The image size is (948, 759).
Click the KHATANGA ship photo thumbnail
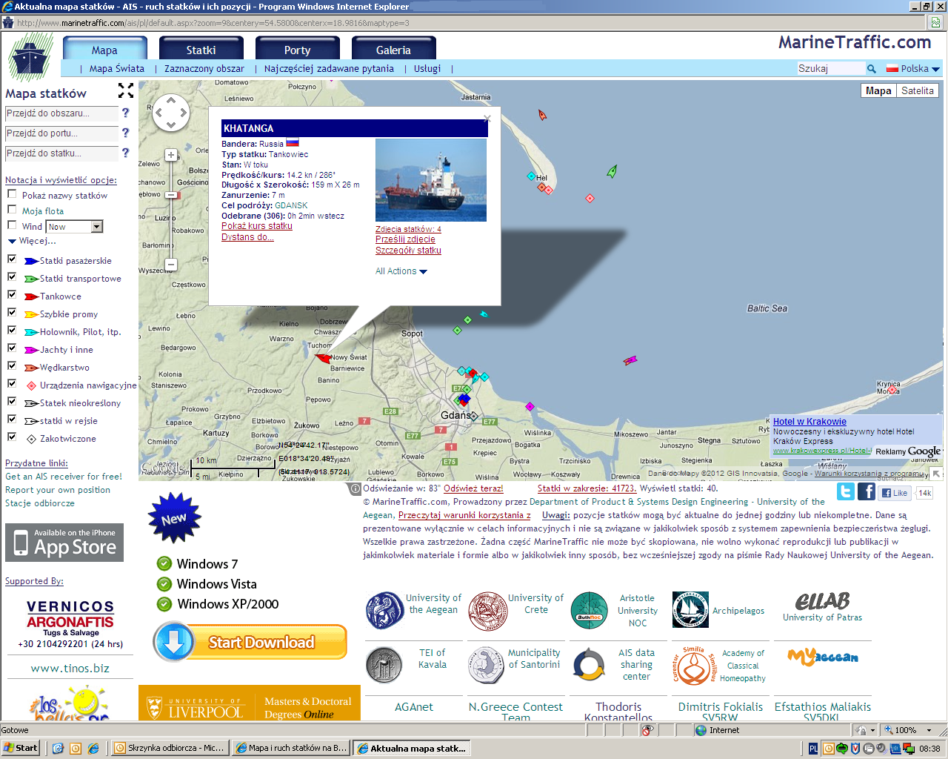coord(431,180)
